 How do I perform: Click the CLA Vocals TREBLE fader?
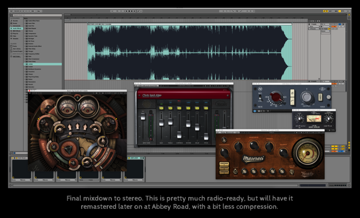[170, 121]
